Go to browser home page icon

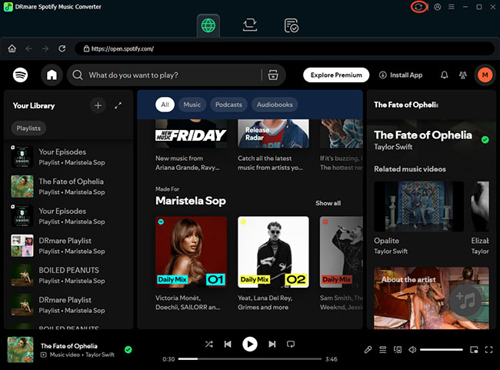point(12,48)
